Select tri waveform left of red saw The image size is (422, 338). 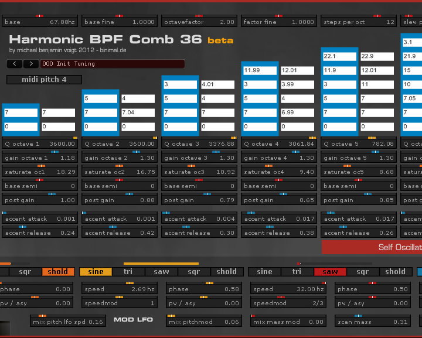(297, 272)
